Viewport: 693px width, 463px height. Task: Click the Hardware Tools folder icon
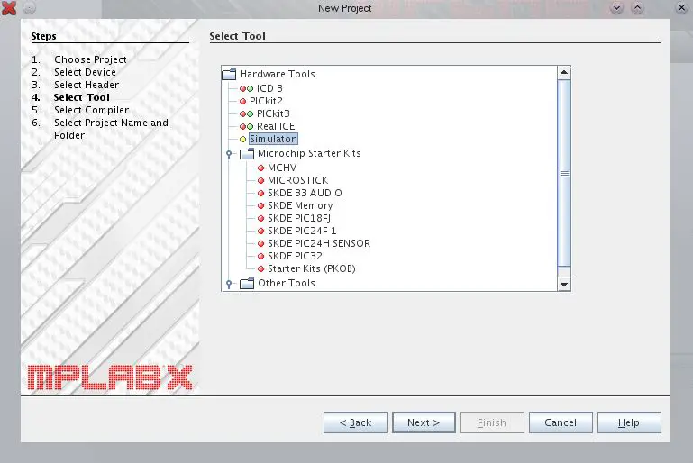pos(229,74)
